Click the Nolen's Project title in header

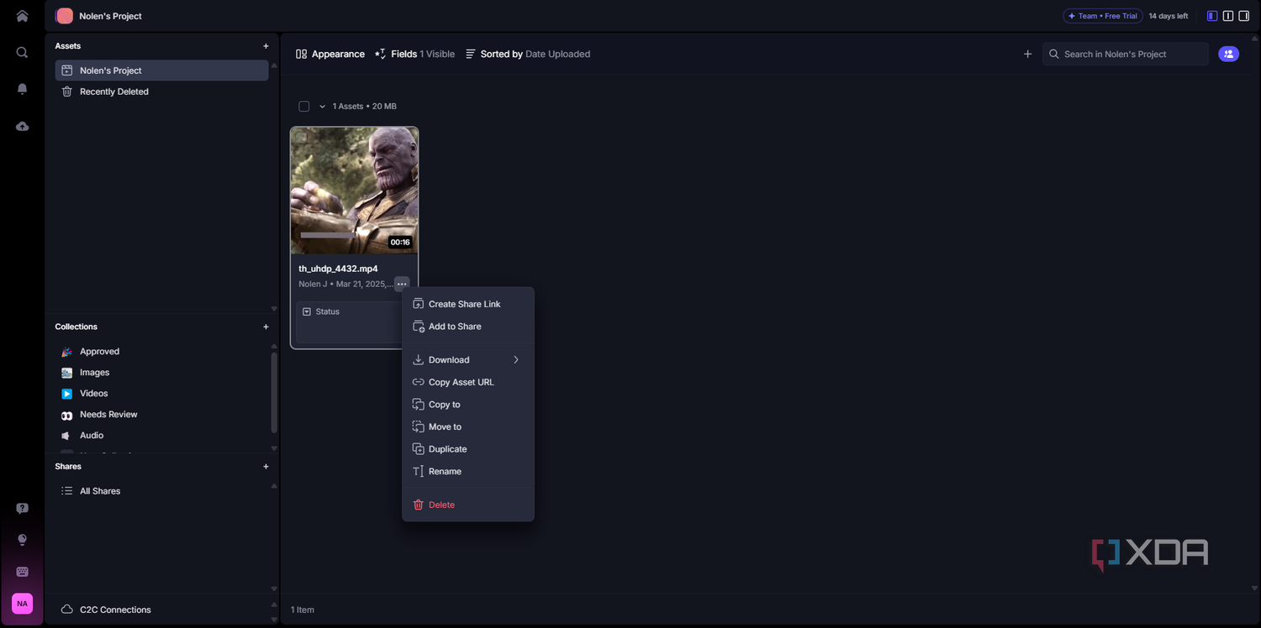tap(111, 16)
